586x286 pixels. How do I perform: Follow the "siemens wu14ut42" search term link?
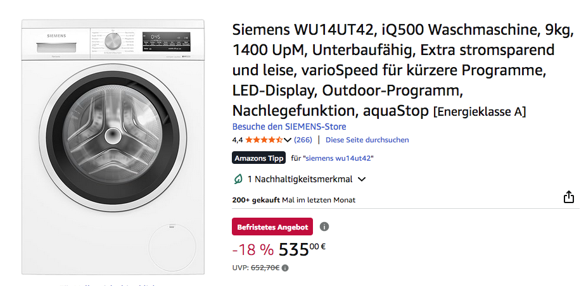tap(338, 158)
